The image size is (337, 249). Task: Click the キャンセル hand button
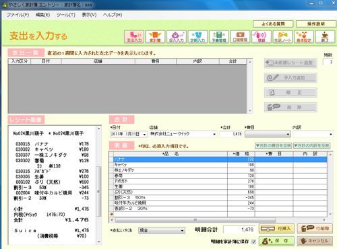315,241
